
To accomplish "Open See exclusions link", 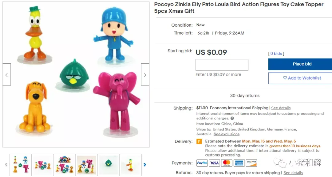I will click(x=226, y=134).
